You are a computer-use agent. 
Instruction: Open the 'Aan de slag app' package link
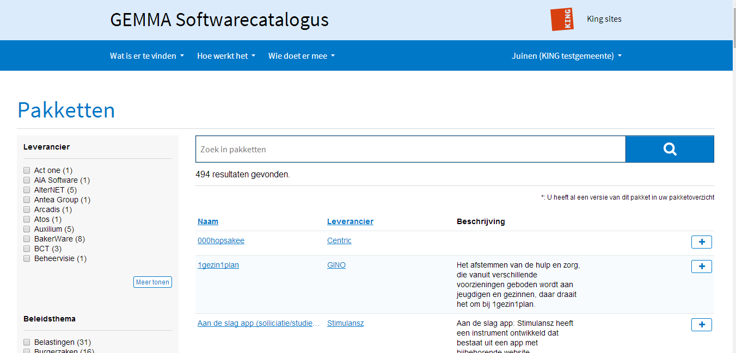259,323
